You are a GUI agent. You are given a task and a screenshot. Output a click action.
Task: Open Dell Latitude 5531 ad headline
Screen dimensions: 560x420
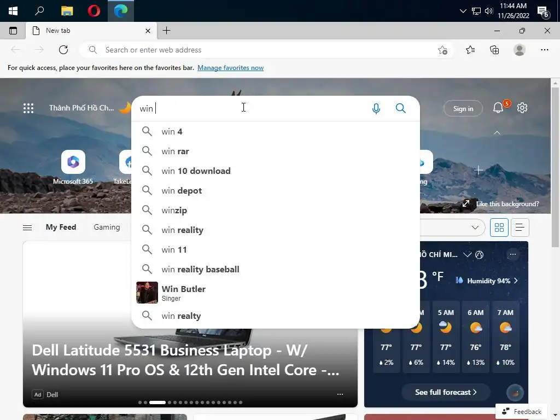(x=186, y=360)
